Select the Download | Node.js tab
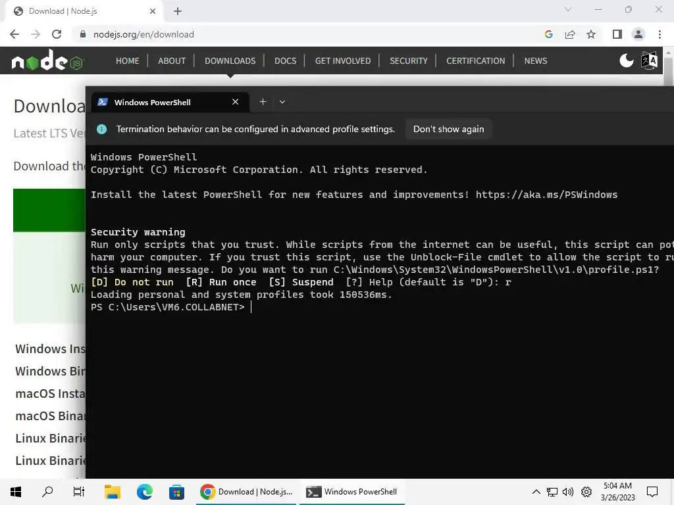 click(84, 11)
